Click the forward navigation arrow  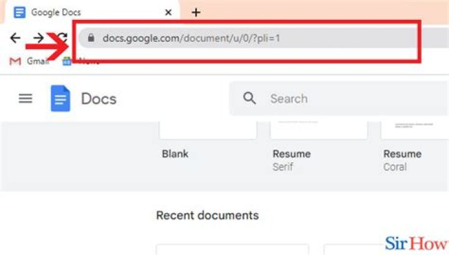pyautogui.click(x=39, y=38)
